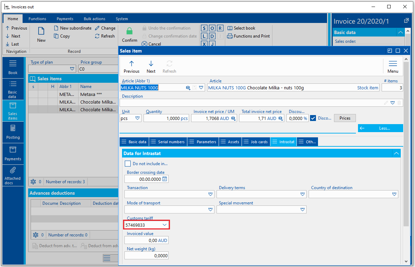Screen dimensions: 415x267
Task: Click the Stock item link
Action: point(368,88)
